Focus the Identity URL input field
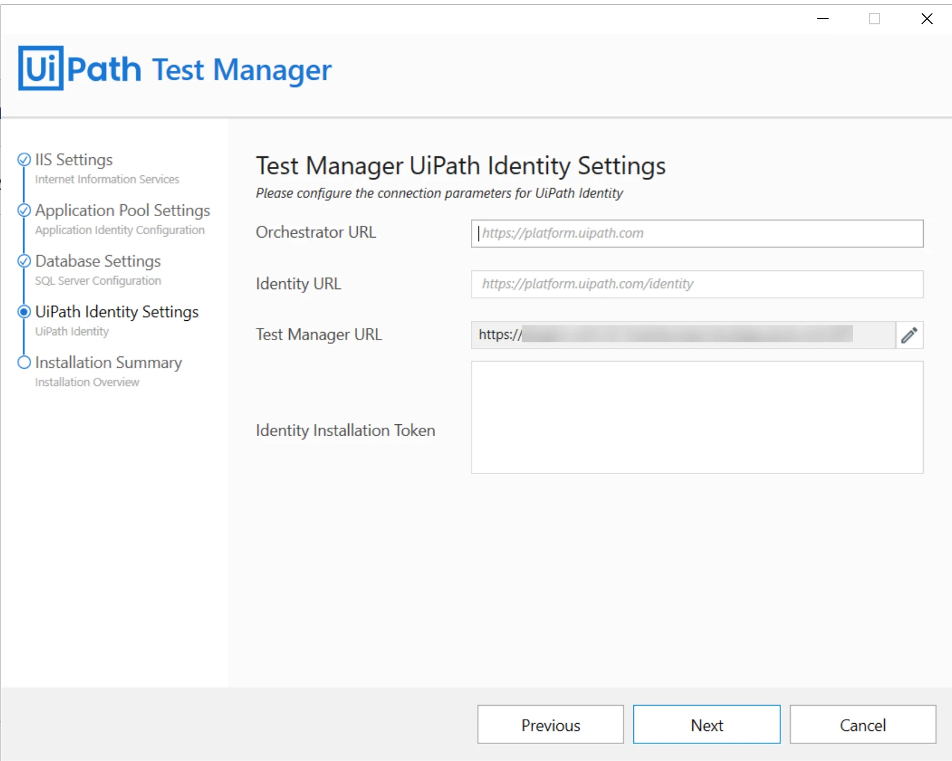The height and width of the screenshot is (761, 952). (x=697, y=284)
